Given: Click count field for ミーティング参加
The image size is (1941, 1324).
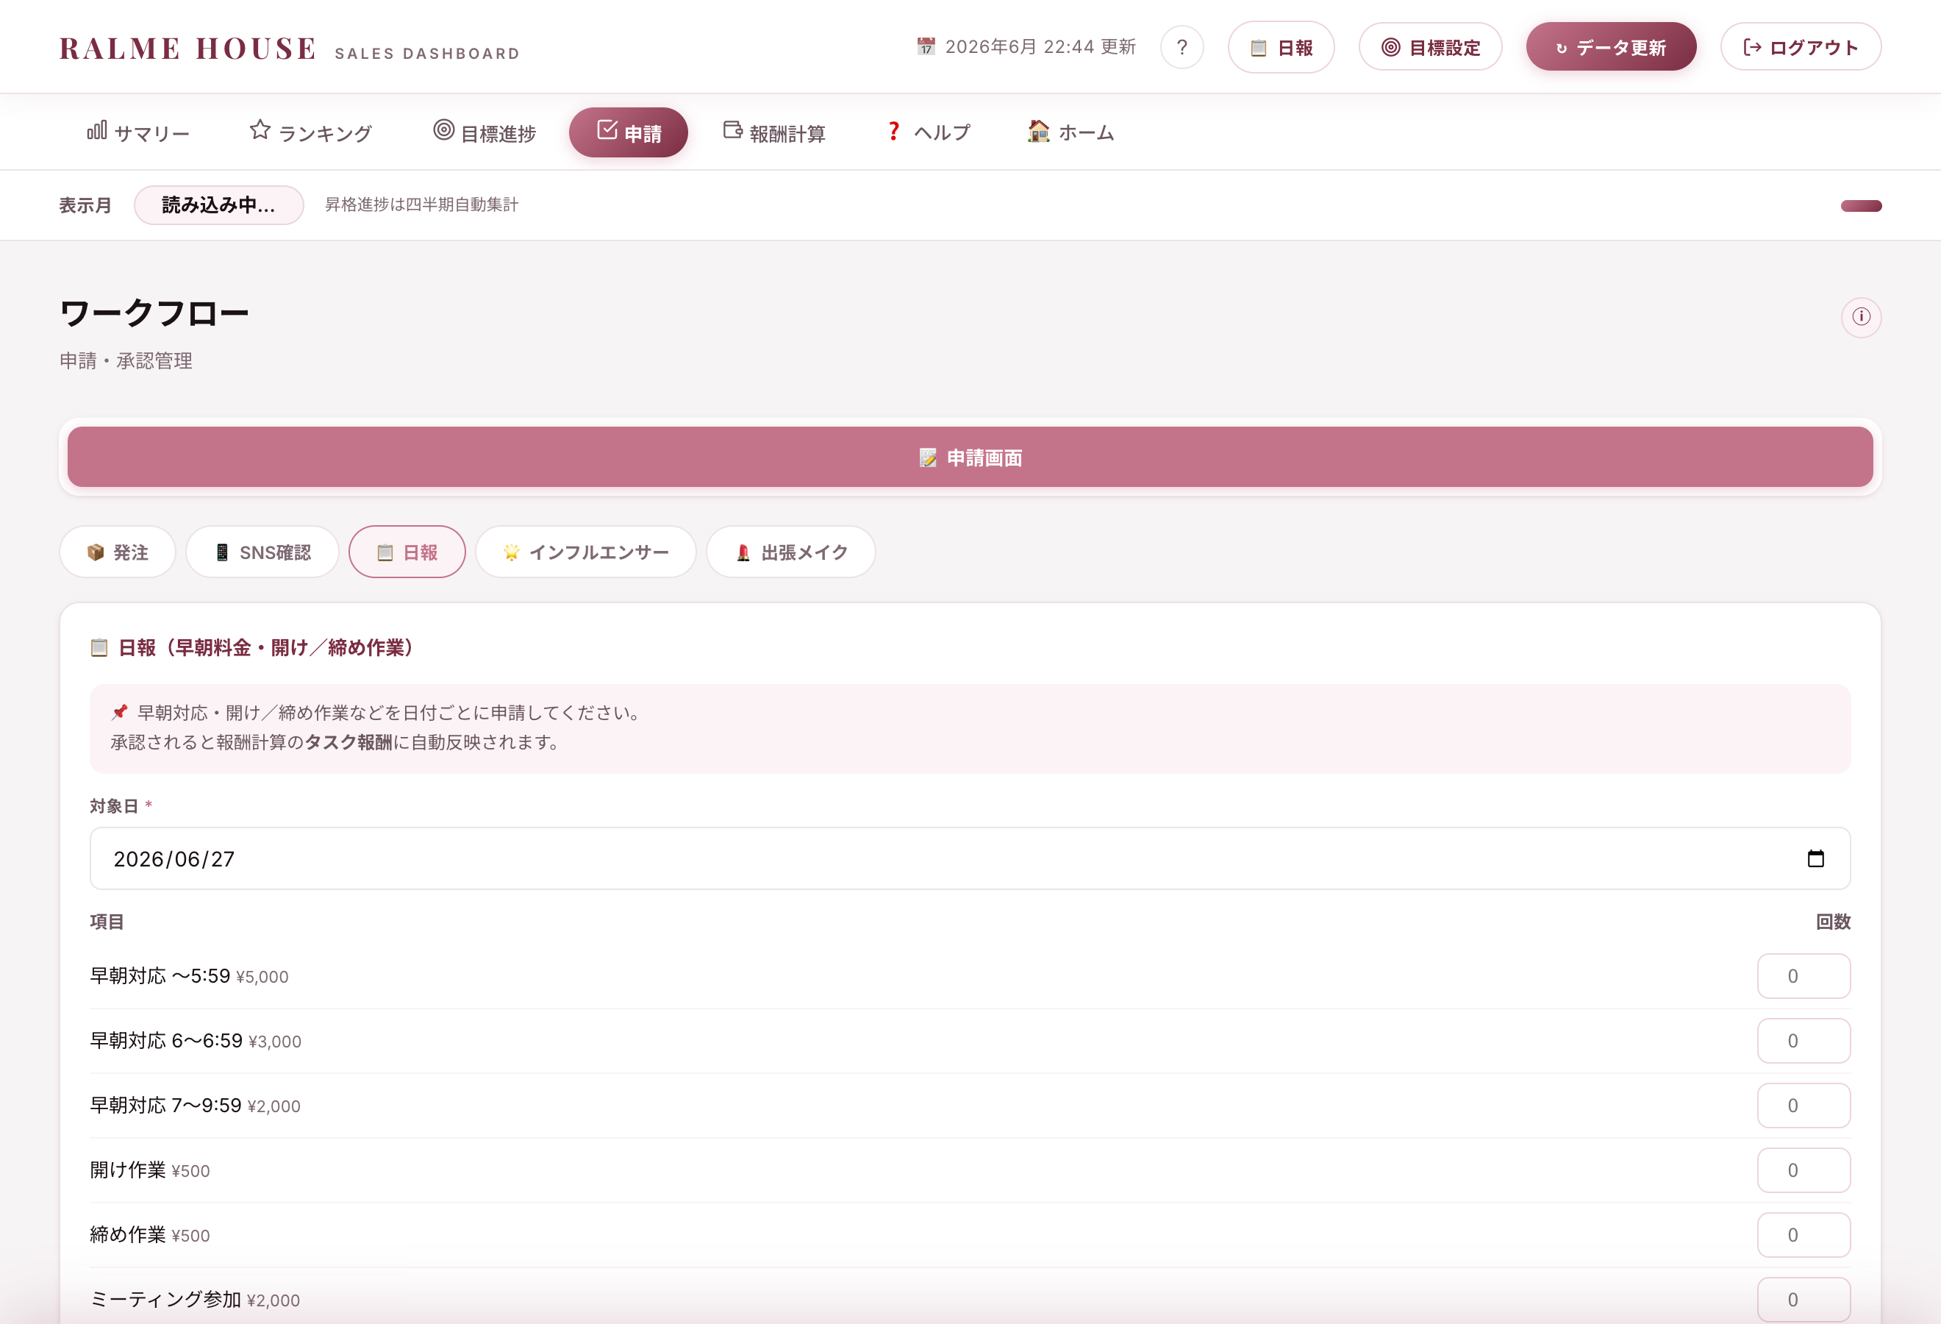Looking at the screenshot, I should click(x=1804, y=1300).
